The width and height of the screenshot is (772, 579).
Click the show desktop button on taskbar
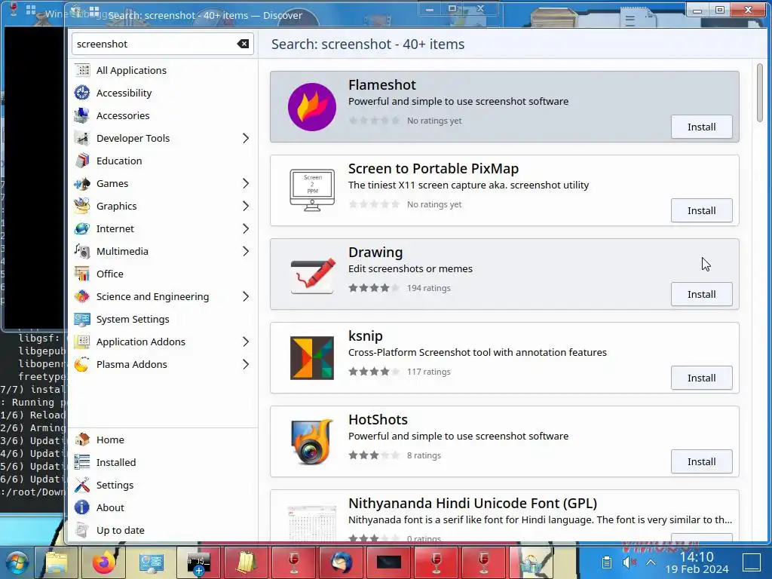point(752,562)
